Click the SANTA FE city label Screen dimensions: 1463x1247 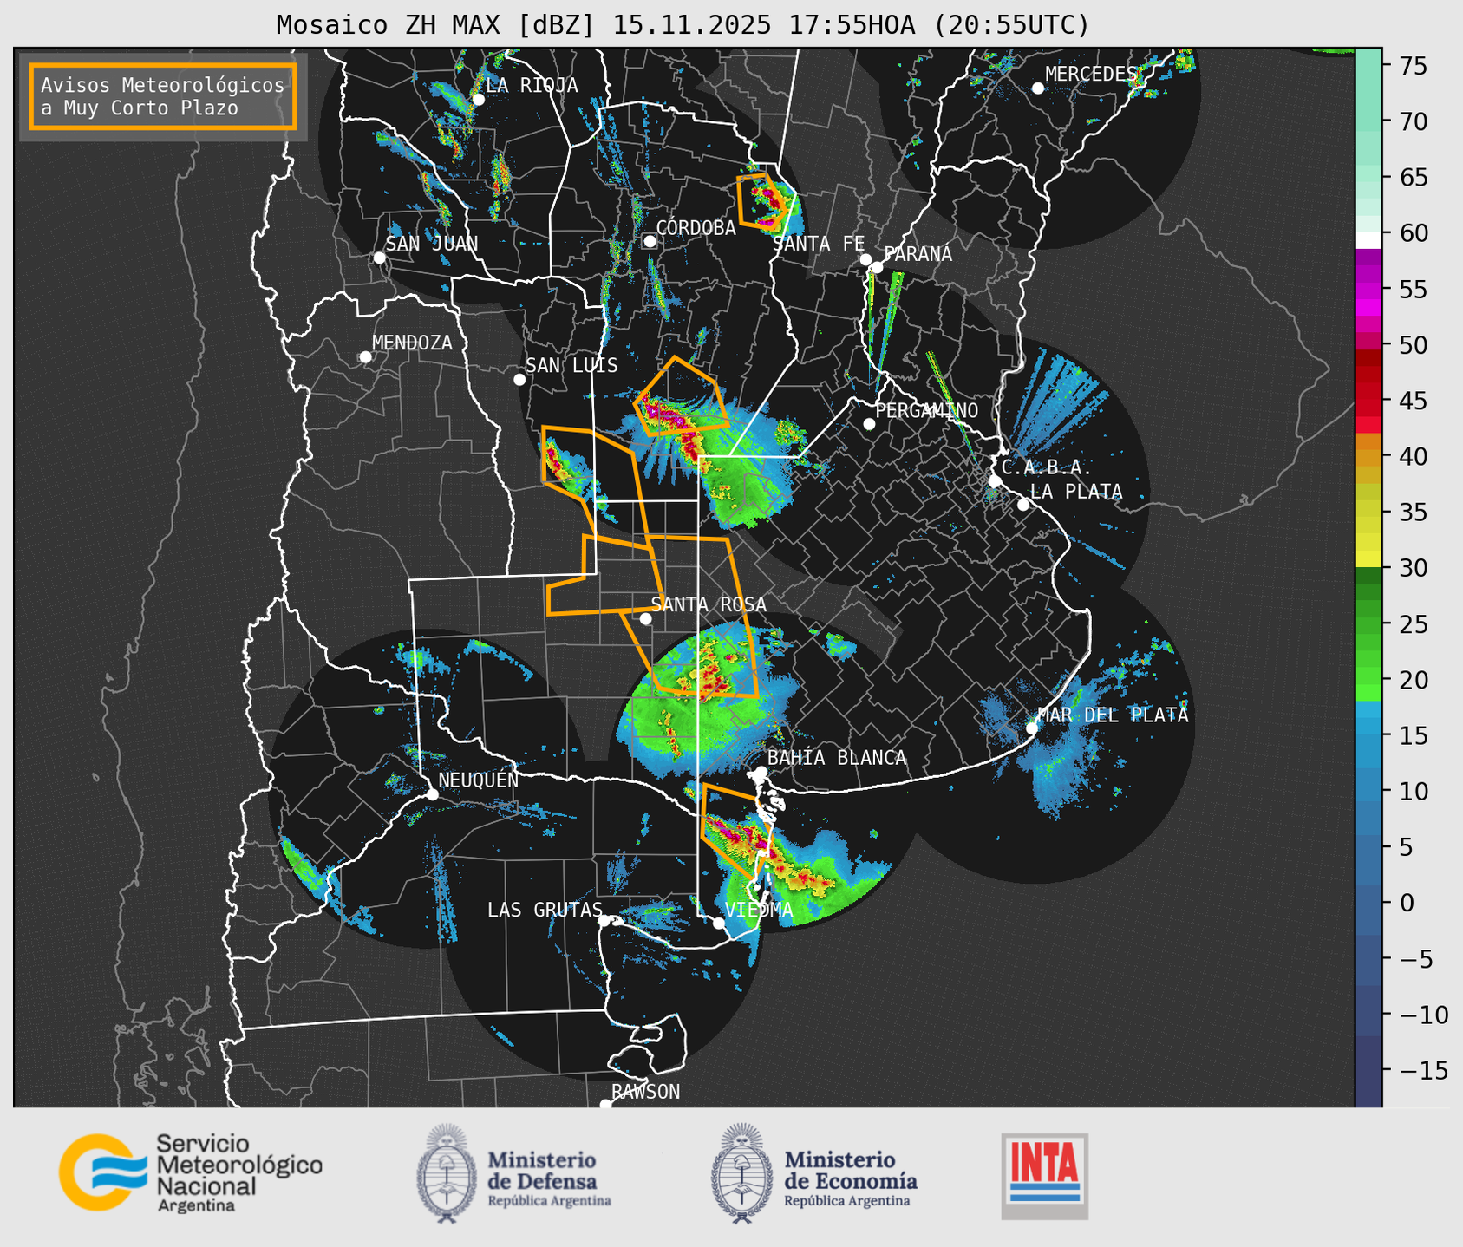819,244
